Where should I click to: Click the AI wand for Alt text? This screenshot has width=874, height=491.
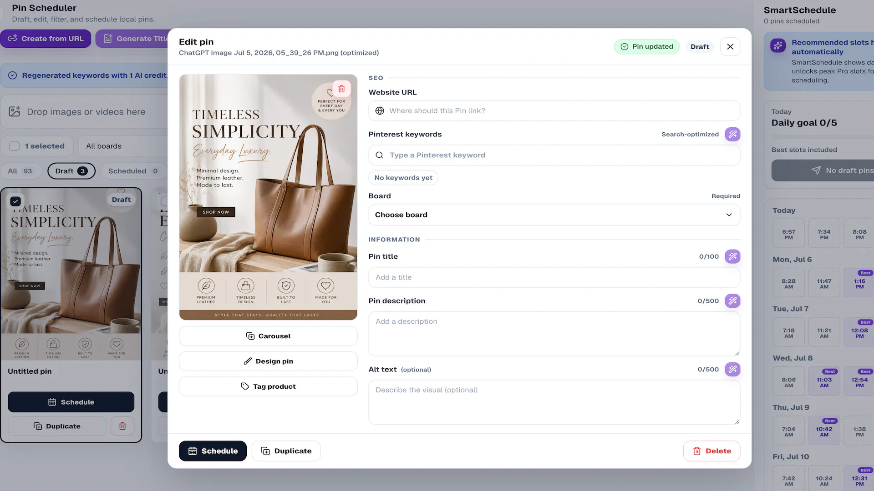(732, 369)
